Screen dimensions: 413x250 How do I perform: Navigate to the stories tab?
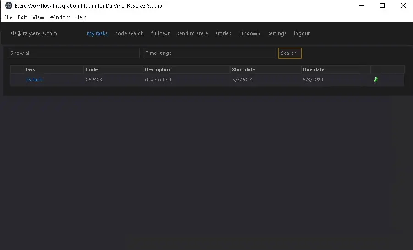pos(223,33)
